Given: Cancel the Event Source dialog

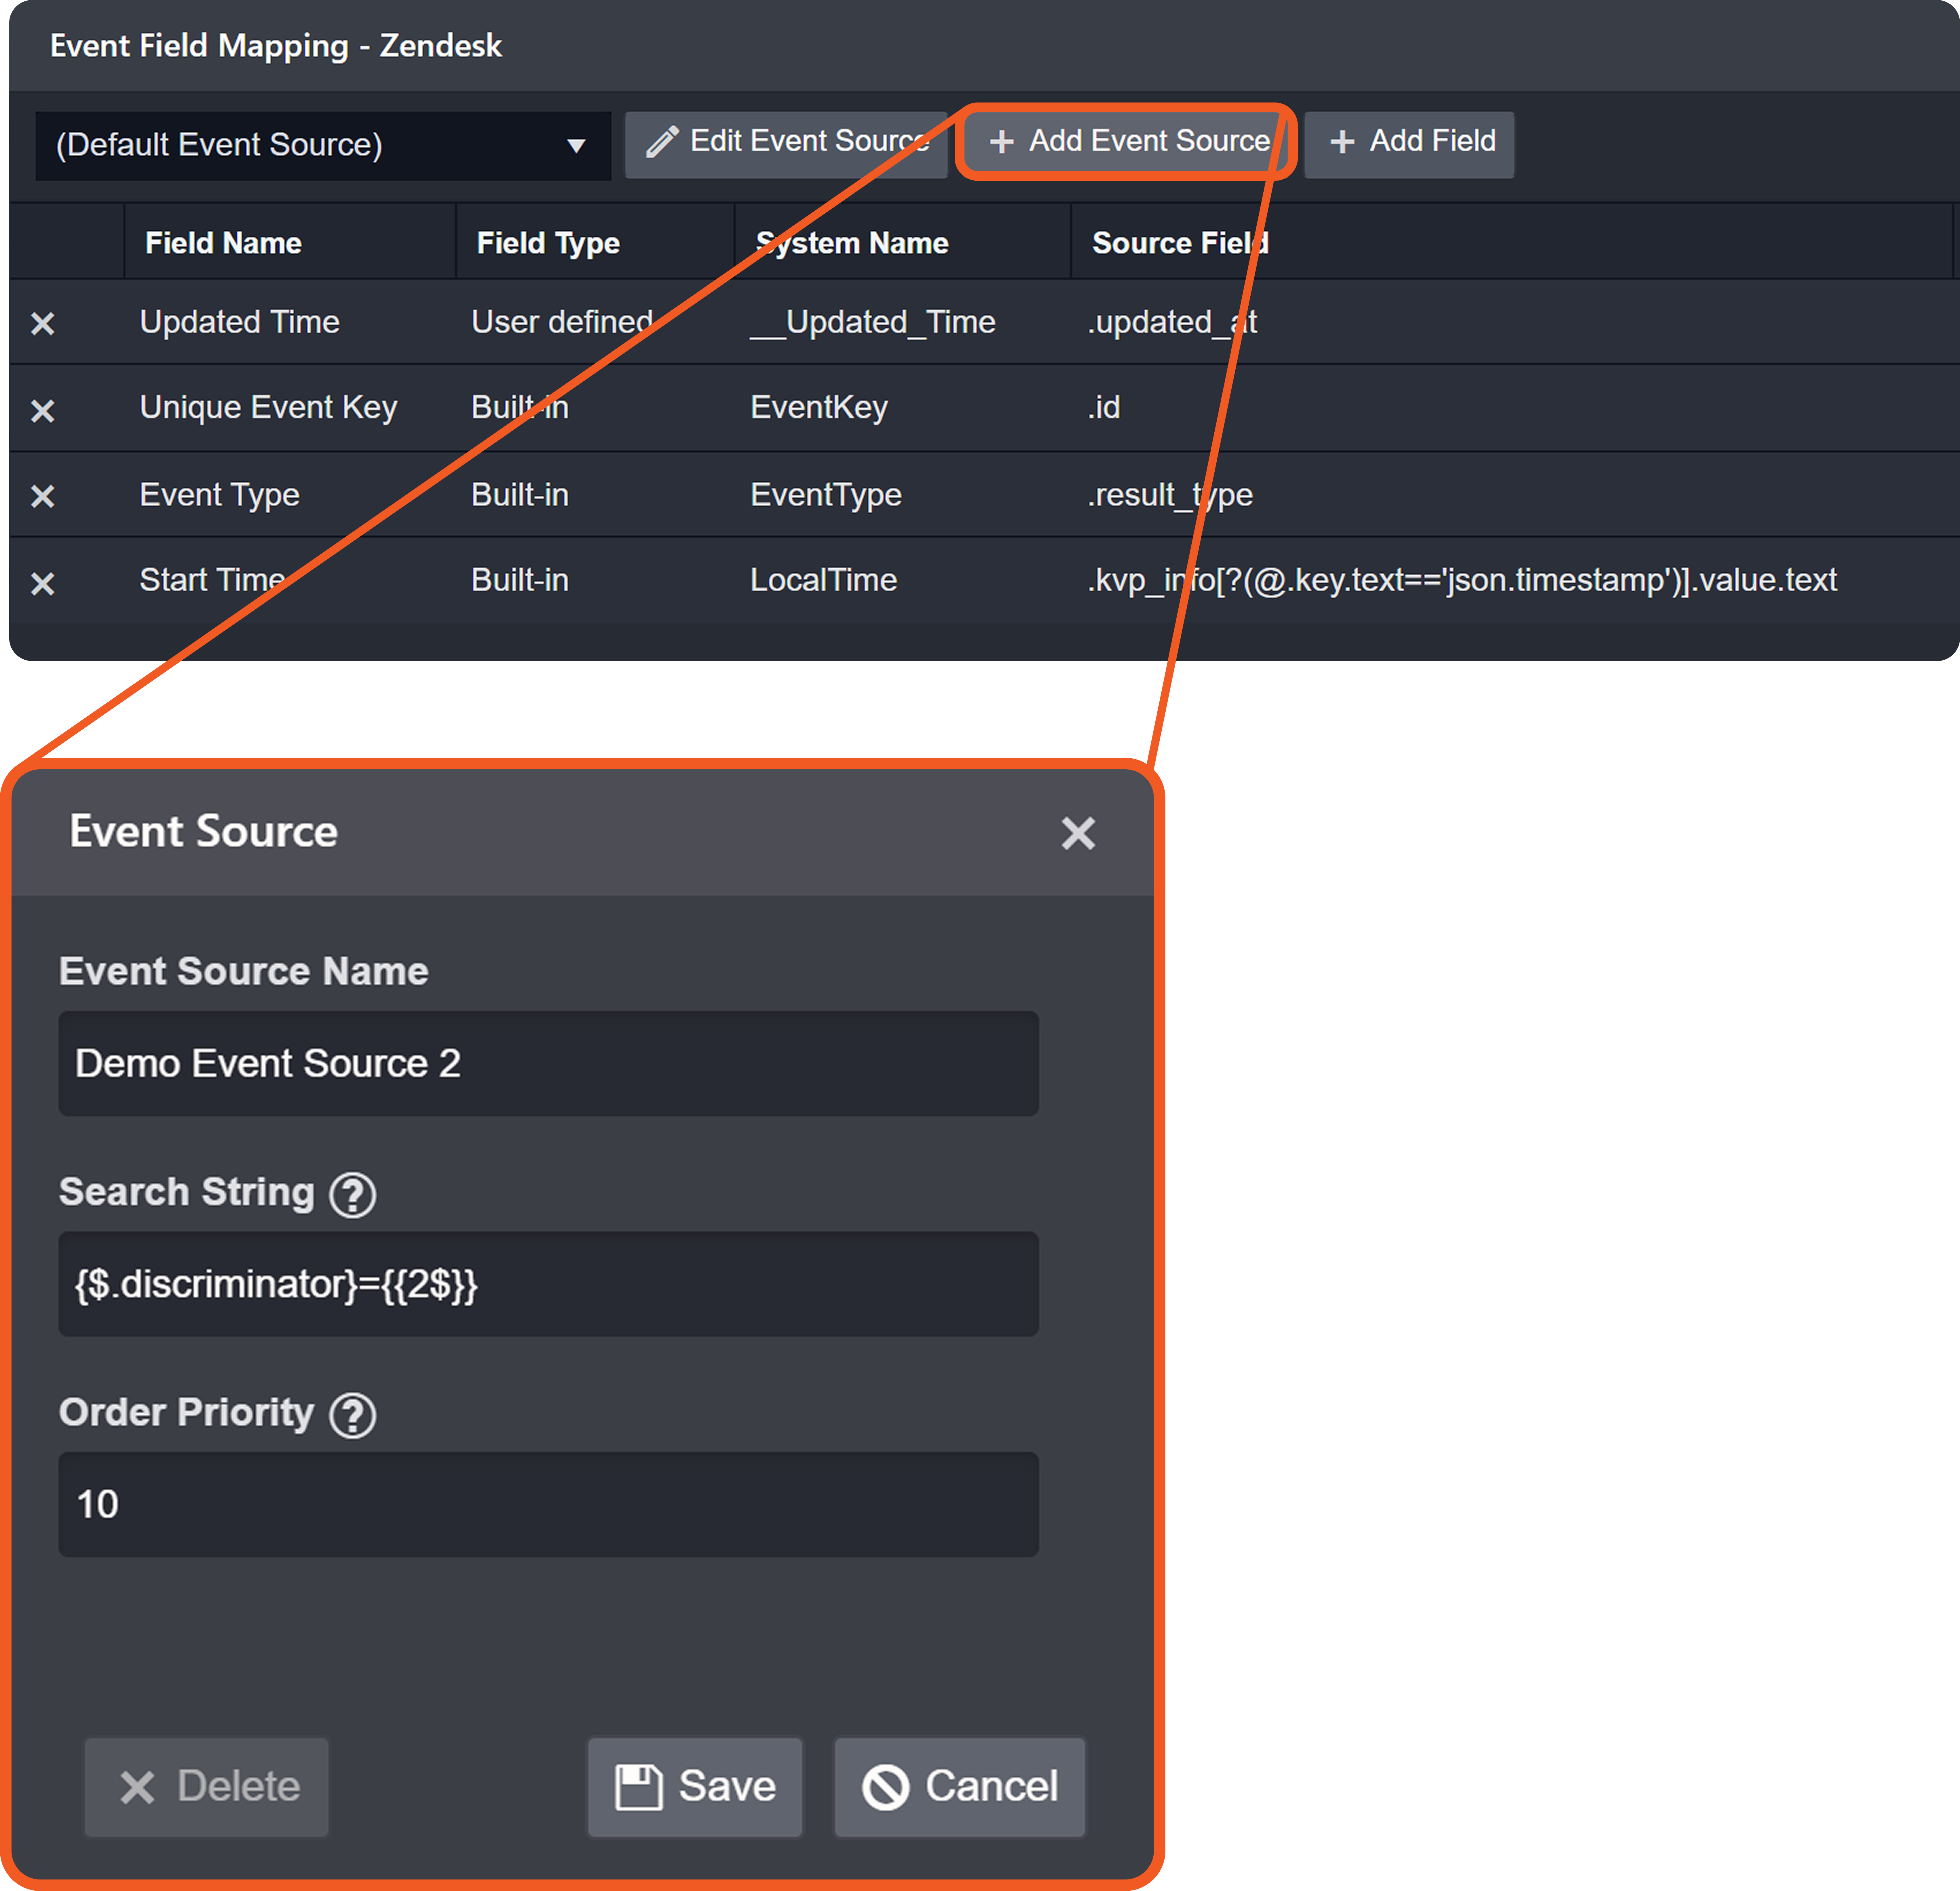Looking at the screenshot, I should click(959, 1786).
